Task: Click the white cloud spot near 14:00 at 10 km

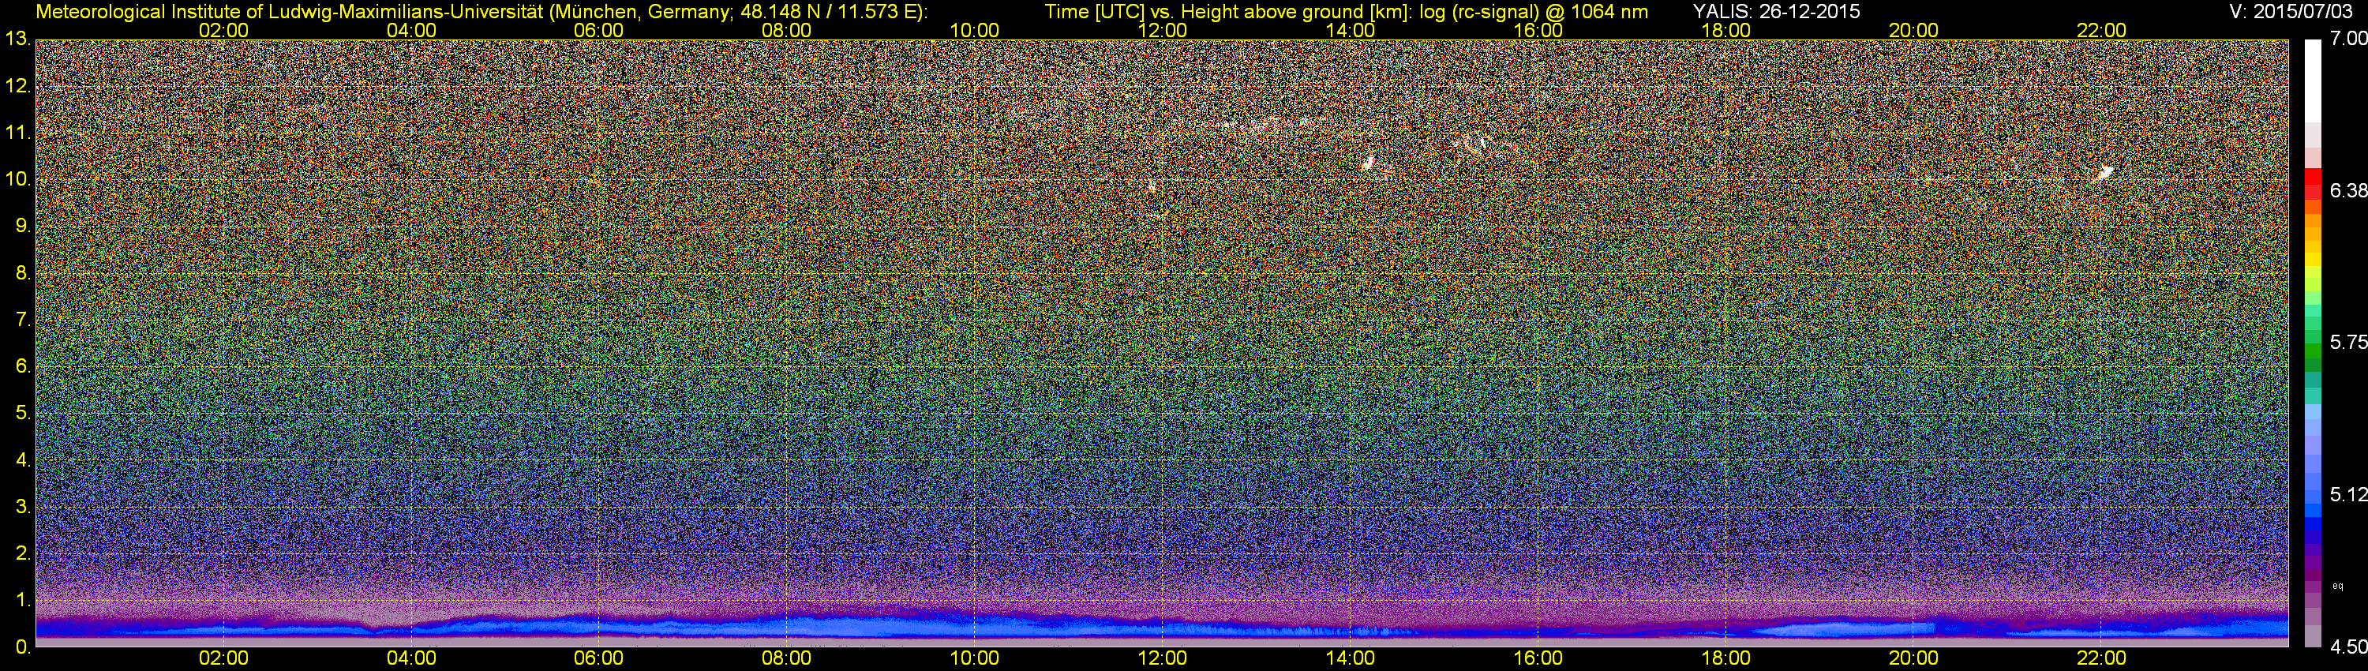Action: 1367,163
